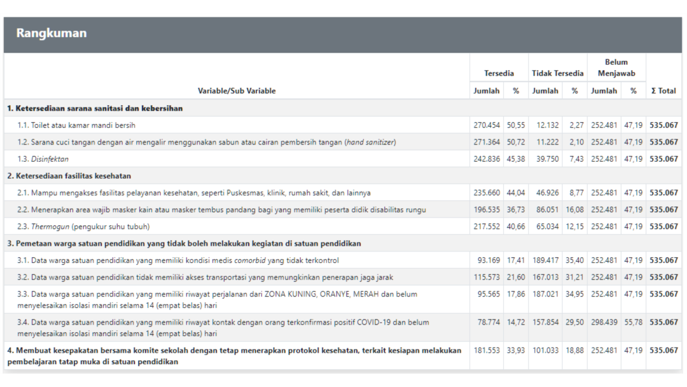
Task: Click Tidak Tersedia value 11.222
Action: 547,142
